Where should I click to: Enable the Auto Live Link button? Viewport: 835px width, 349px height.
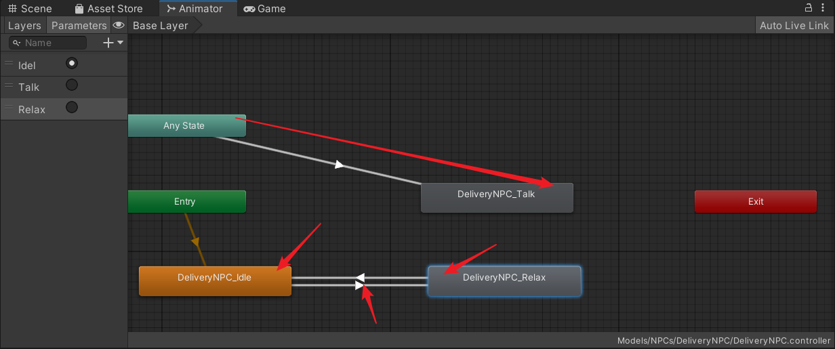(794, 26)
